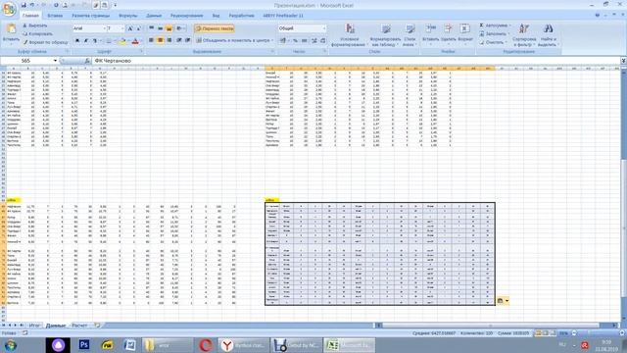Open Условное форматирование menu
Image resolution: width=627 pixels, height=353 pixels.
click(350, 35)
